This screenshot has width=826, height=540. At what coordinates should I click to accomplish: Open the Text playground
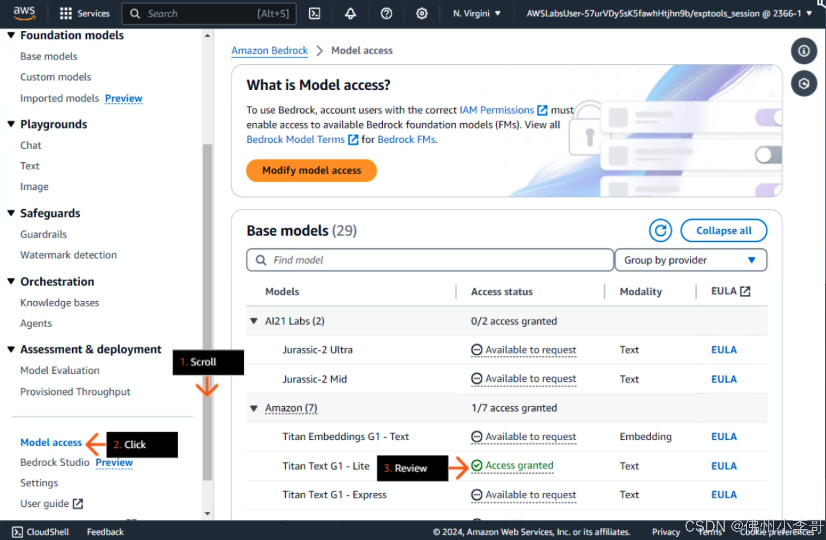(30, 166)
